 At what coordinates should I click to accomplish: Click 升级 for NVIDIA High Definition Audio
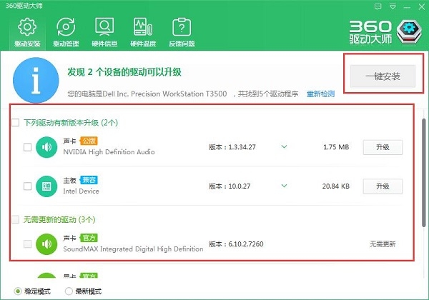click(x=383, y=147)
